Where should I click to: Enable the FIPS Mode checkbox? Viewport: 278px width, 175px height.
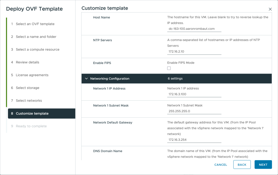(169, 68)
